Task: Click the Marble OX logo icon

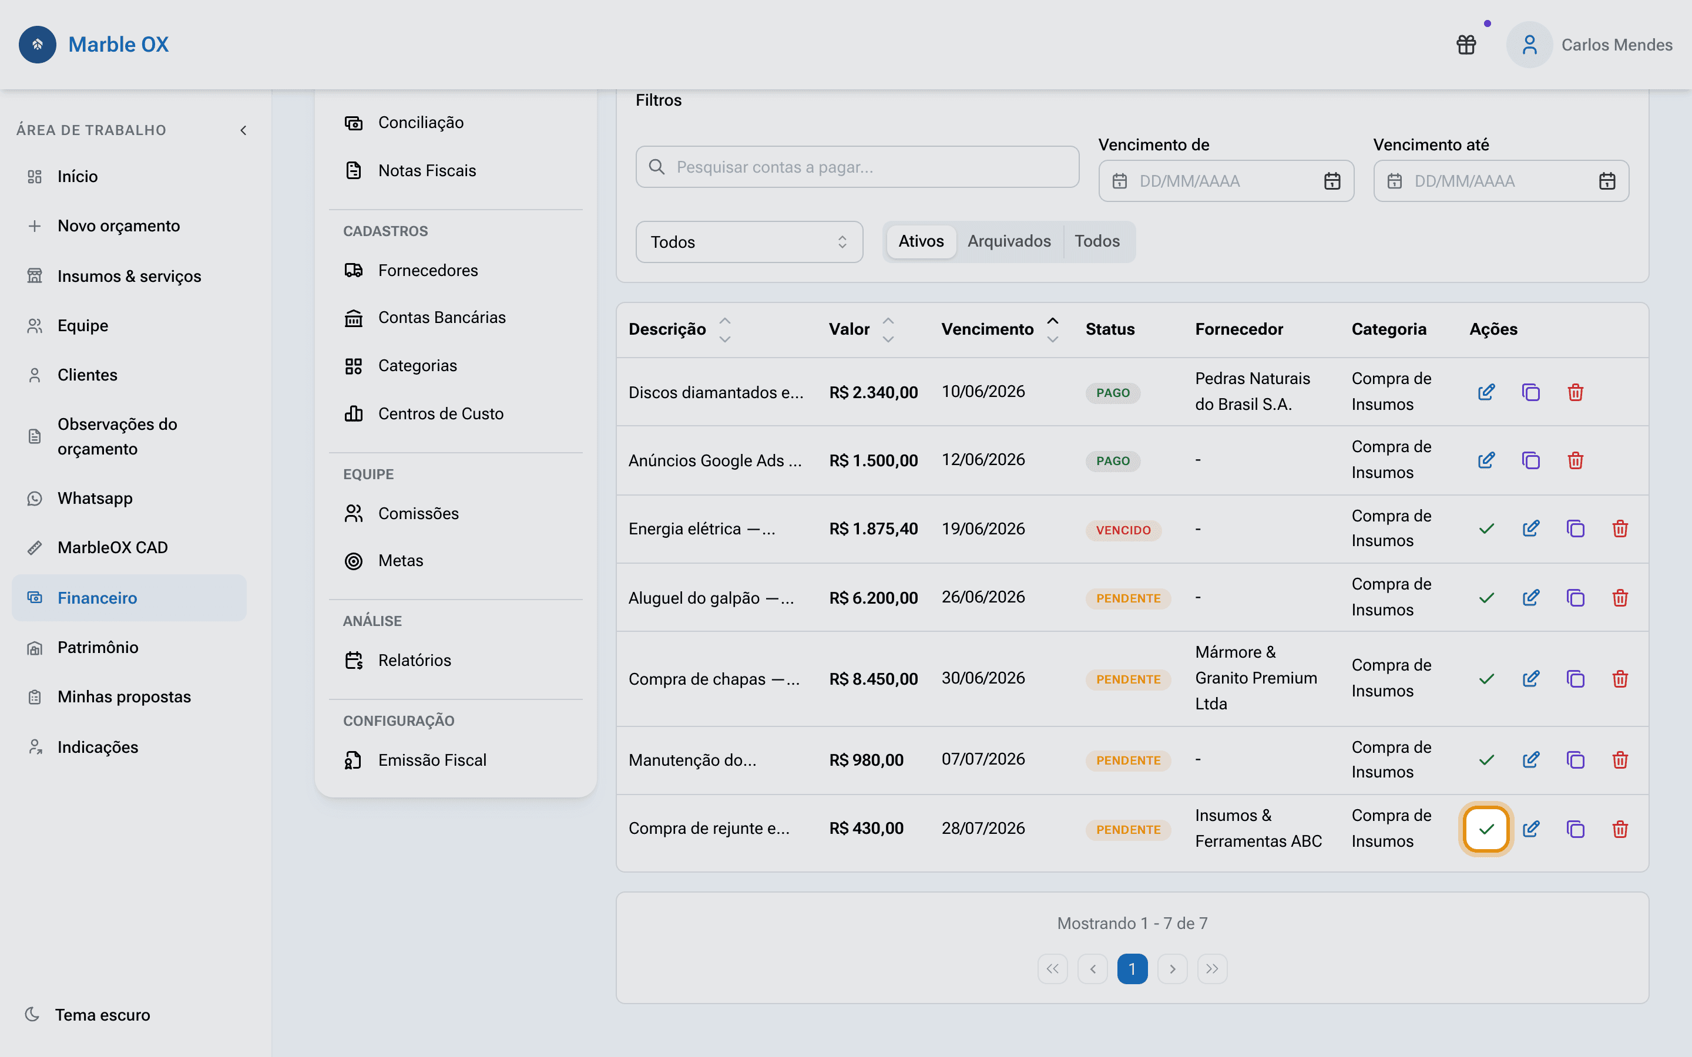Action: (x=38, y=45)
